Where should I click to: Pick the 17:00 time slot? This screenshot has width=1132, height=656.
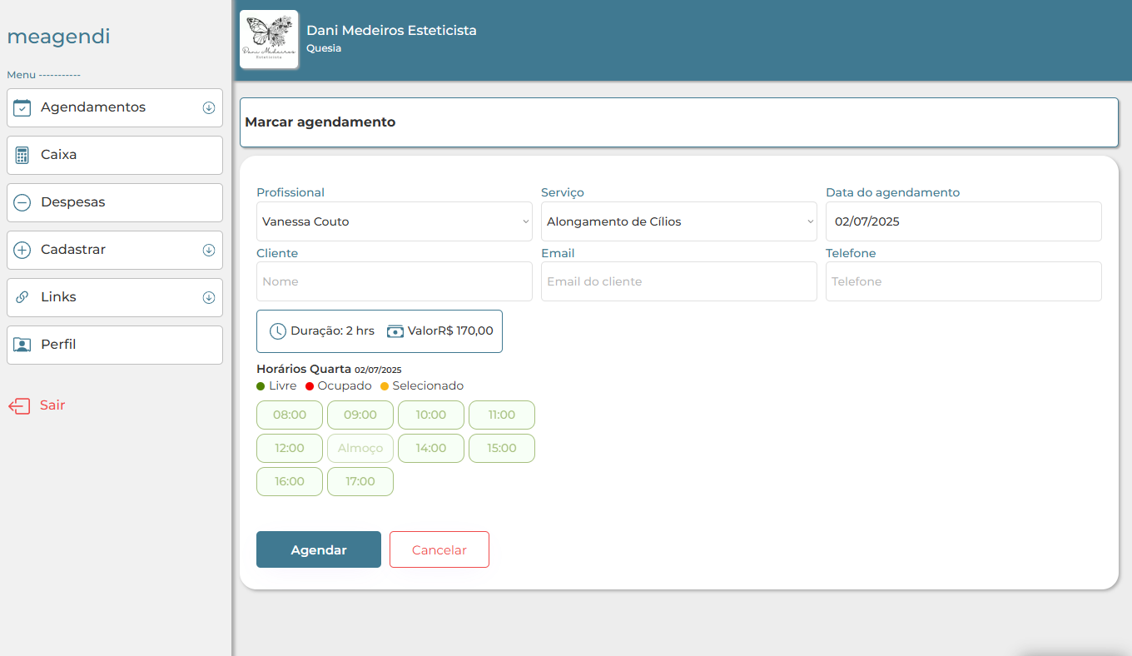click(x=360, y=481)
